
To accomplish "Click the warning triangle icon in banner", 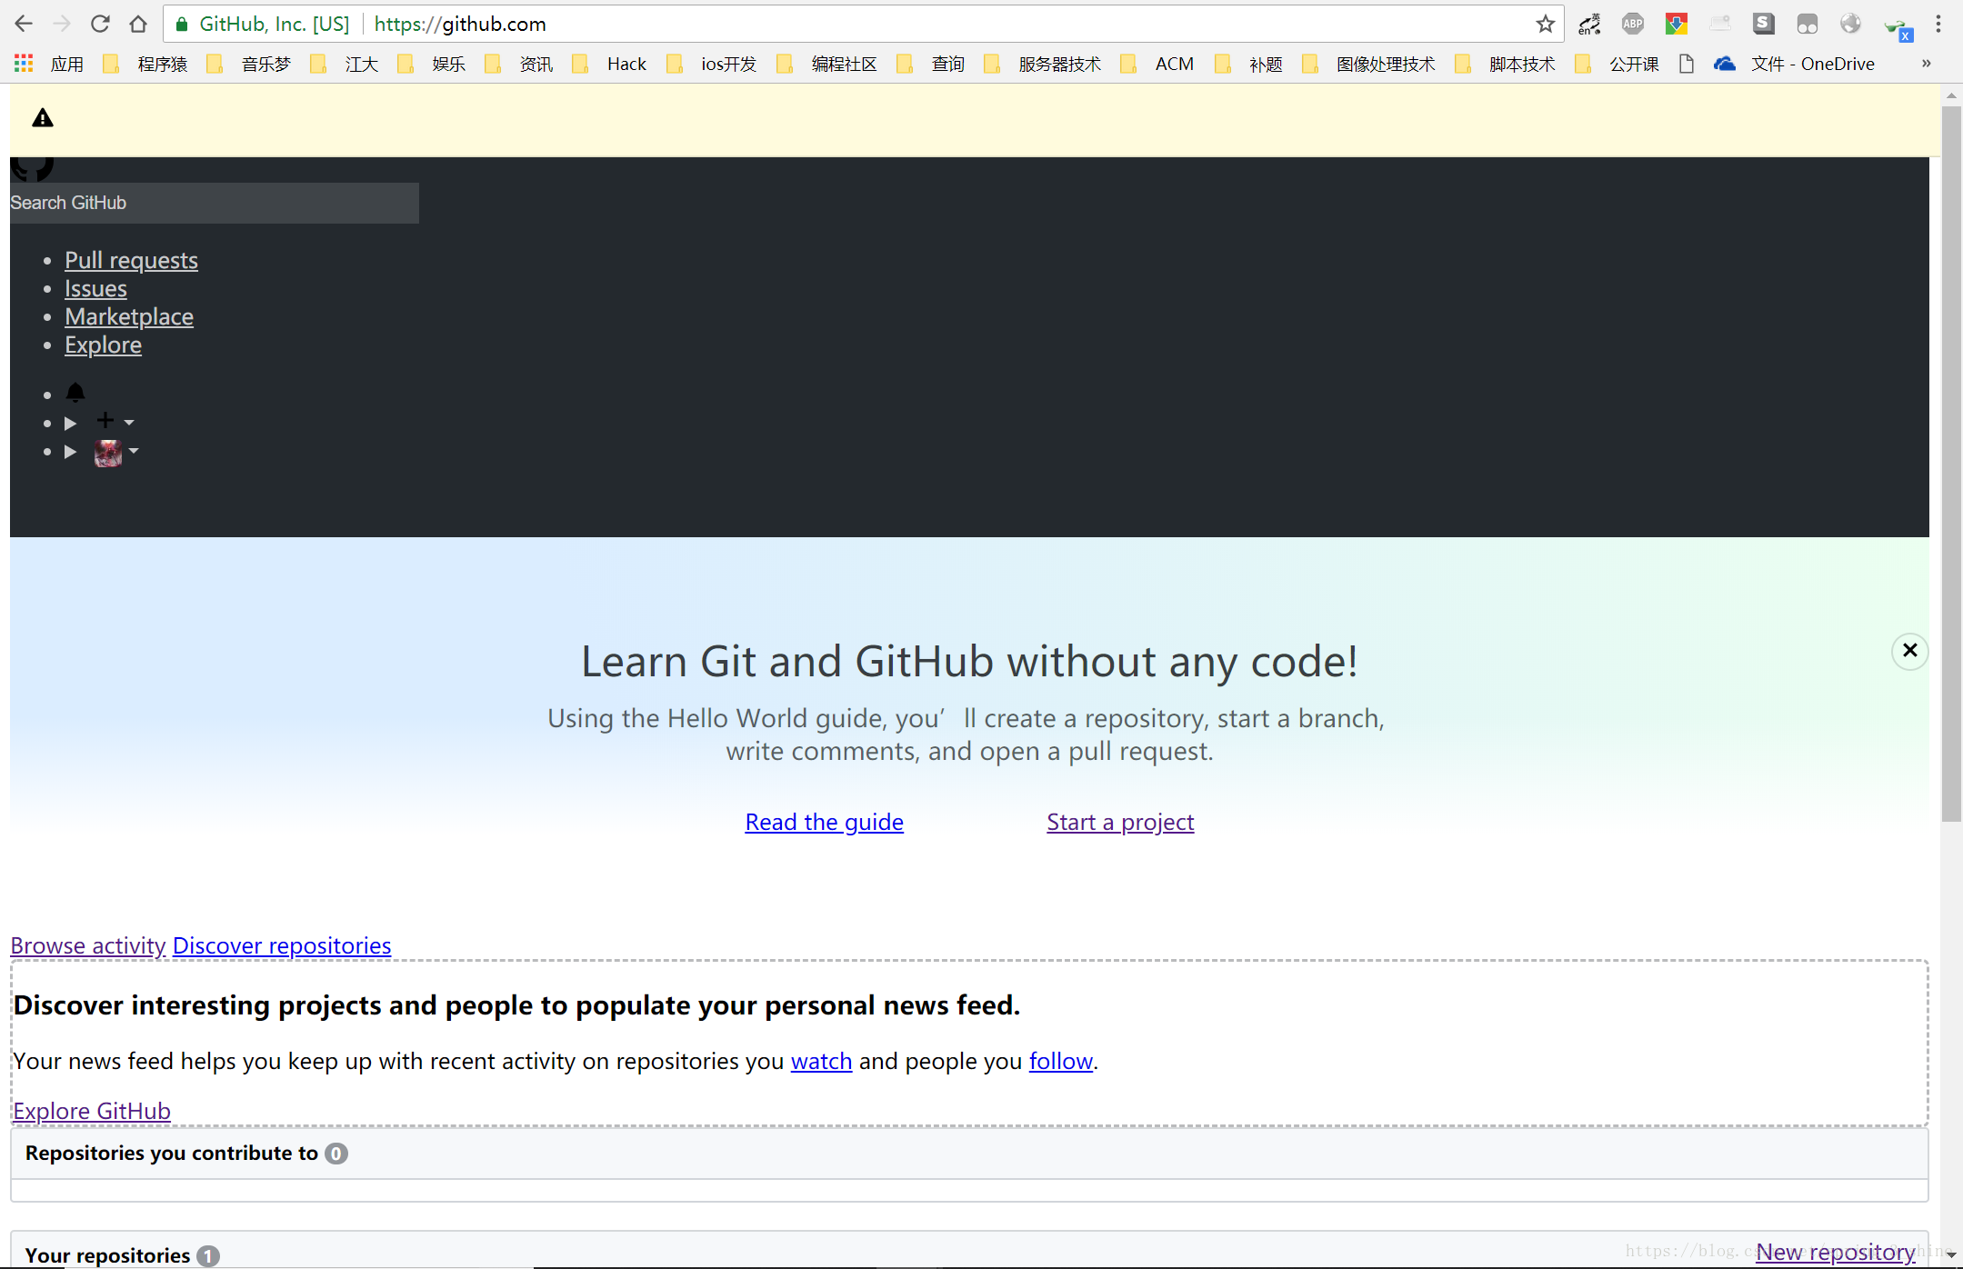I will tap(43, 118).
